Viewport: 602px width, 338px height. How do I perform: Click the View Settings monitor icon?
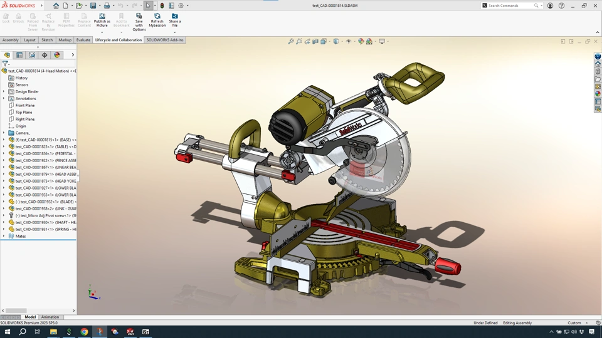tap(382, 41)
